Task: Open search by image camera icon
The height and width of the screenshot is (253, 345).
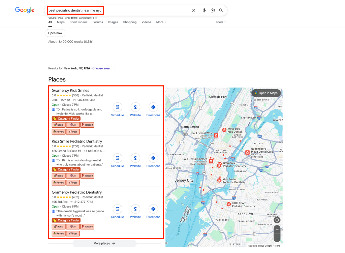Action: [x=213, y=10]
